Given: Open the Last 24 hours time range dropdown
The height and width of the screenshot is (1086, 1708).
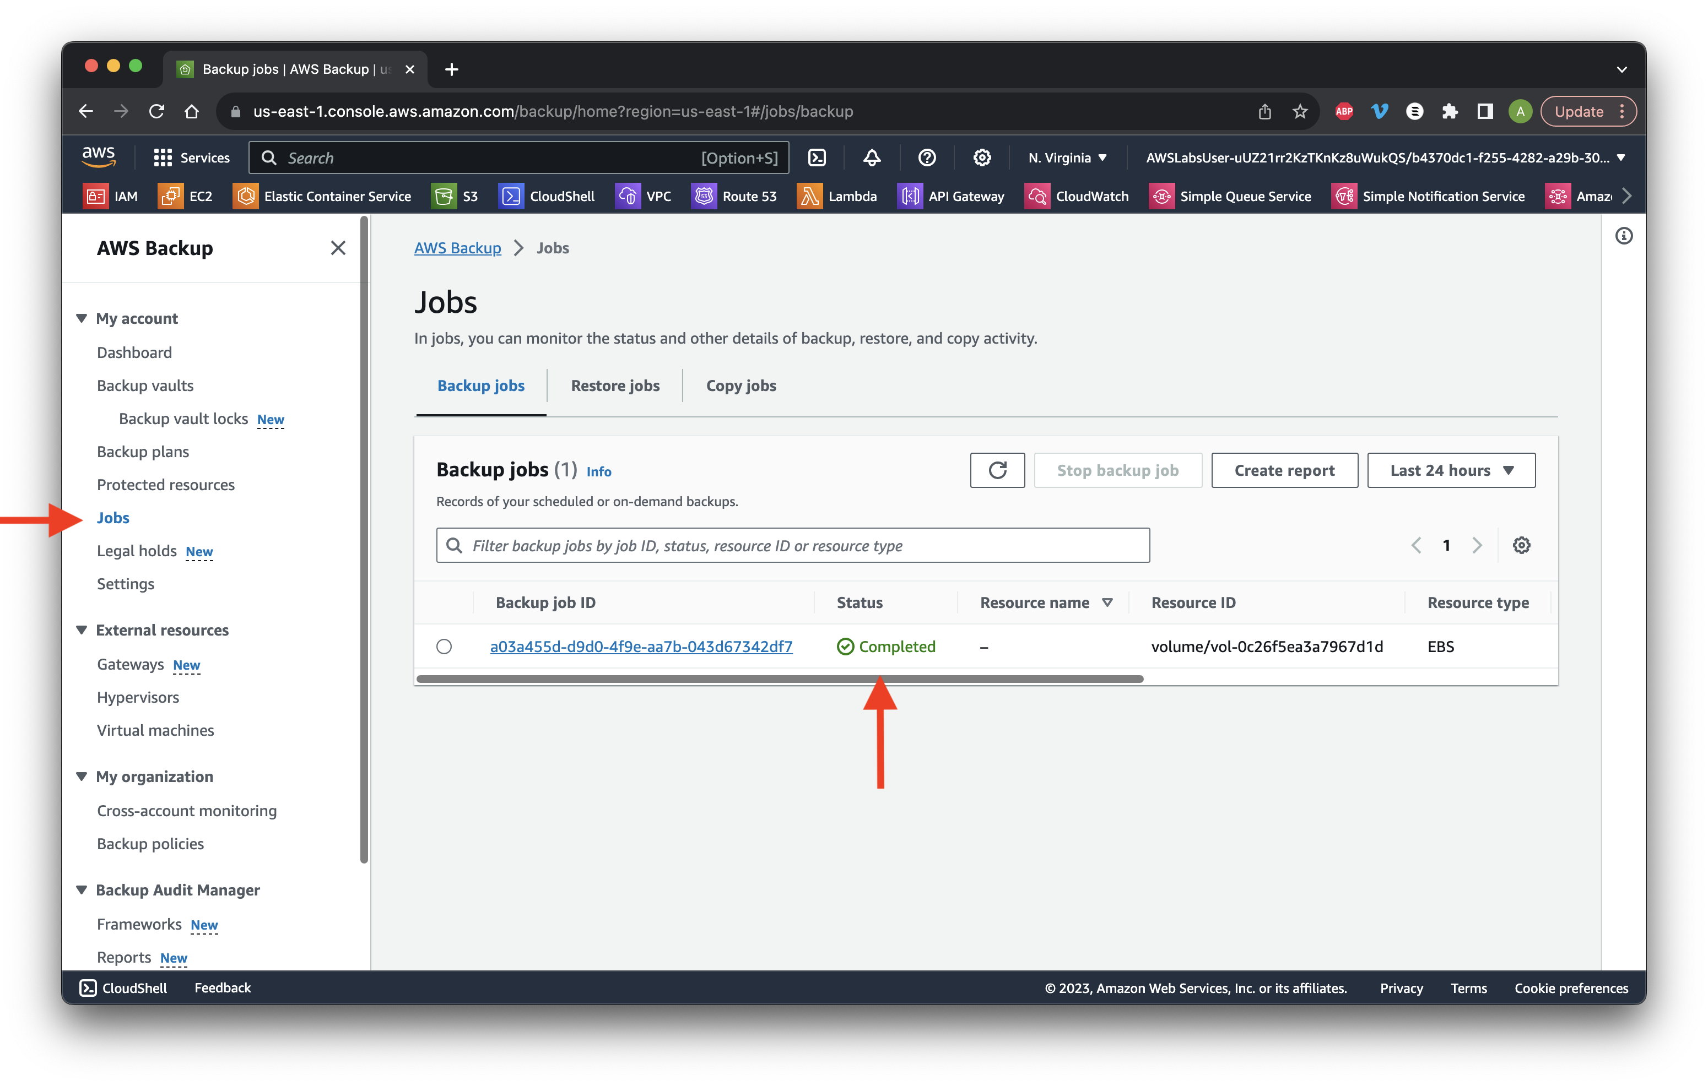Looking at the screenshot, I should (1451, 470).
